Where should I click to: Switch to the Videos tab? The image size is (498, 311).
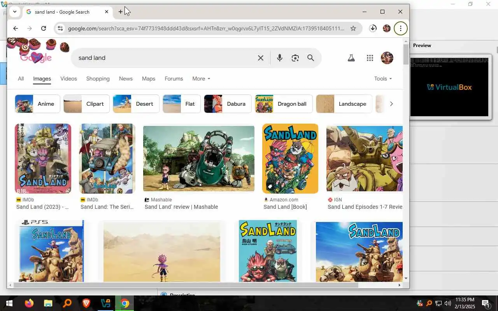click(x=68, y=79)
